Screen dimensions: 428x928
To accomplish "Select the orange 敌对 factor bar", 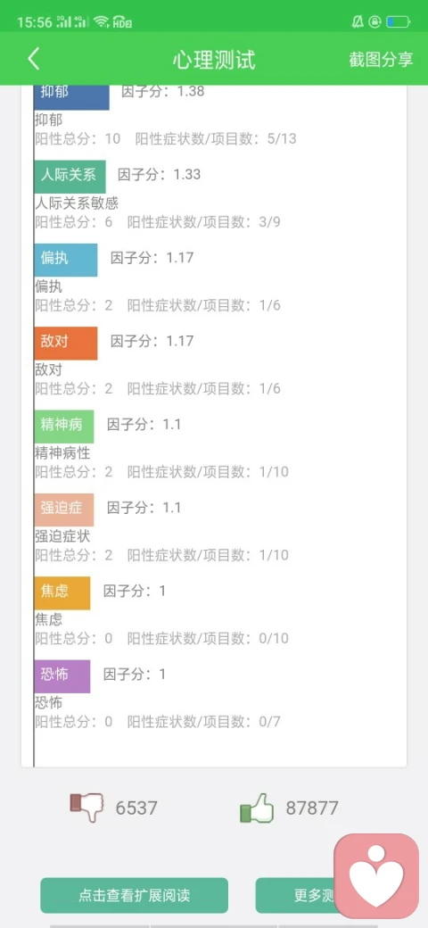I will coord(66,344).
